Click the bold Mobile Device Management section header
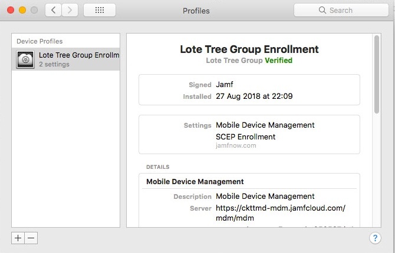This screenshot has width=395, height=253. click(195, 182)
